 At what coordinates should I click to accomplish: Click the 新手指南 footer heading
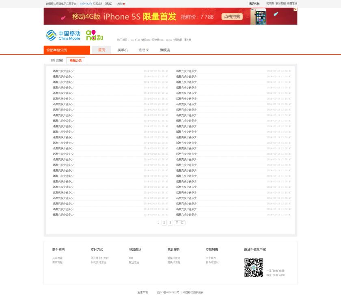58,249
